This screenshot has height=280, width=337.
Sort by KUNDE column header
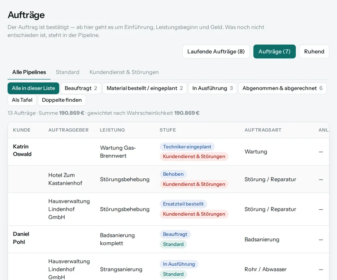22,130
